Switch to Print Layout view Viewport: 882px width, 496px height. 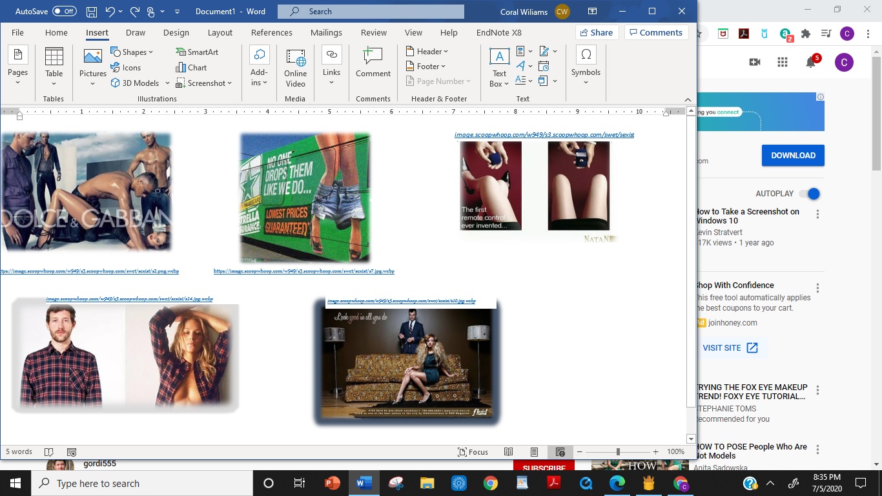(x=534, y=452)
